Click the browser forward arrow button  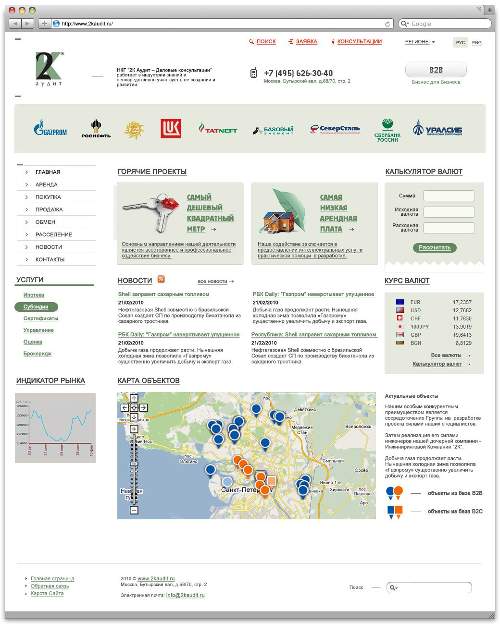(x=28, y=23)
